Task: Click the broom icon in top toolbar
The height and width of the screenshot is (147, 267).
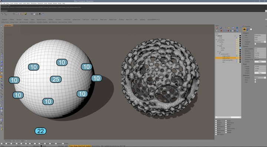Action: point(22,14)
